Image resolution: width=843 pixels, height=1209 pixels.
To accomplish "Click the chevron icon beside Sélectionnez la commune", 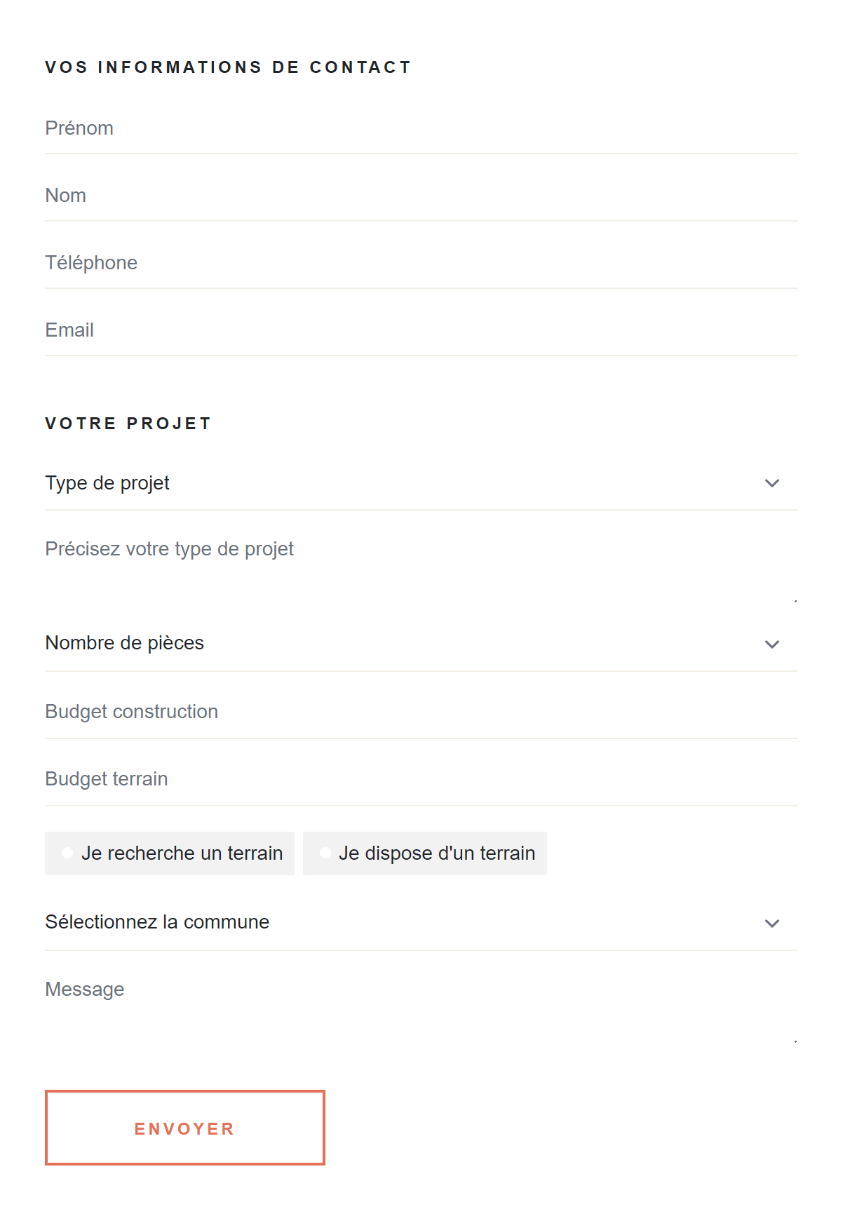I will pyautogui.click(x=771, y=924).
